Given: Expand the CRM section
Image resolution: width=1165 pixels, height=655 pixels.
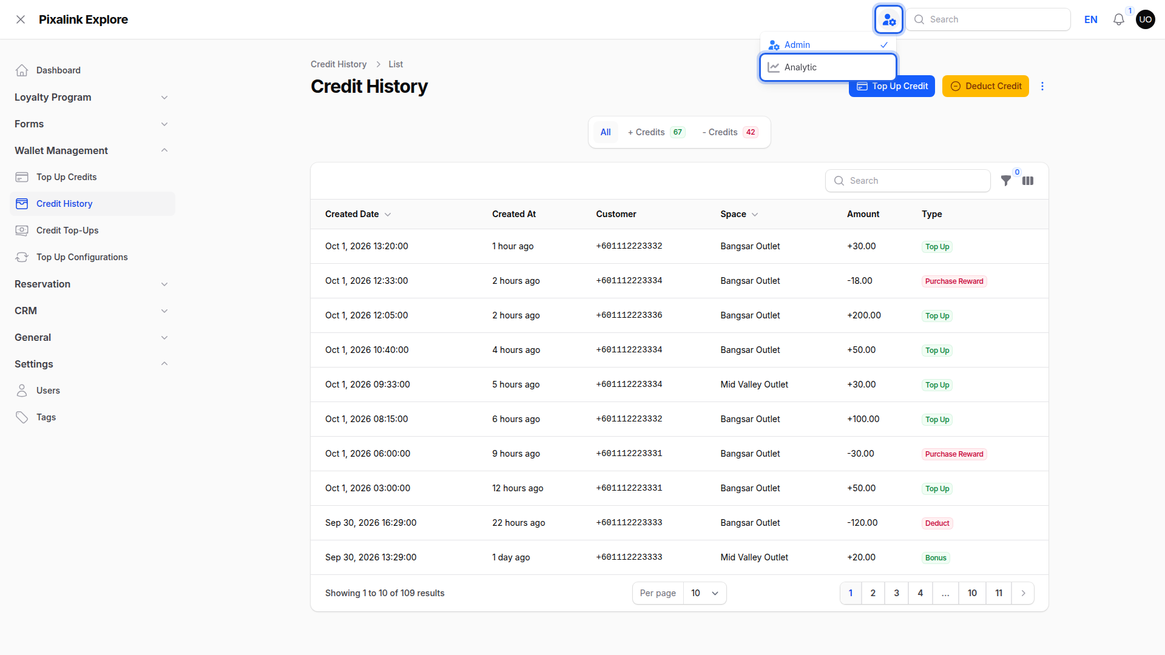Looking at the screenshot, I should [x=92, y=311].
